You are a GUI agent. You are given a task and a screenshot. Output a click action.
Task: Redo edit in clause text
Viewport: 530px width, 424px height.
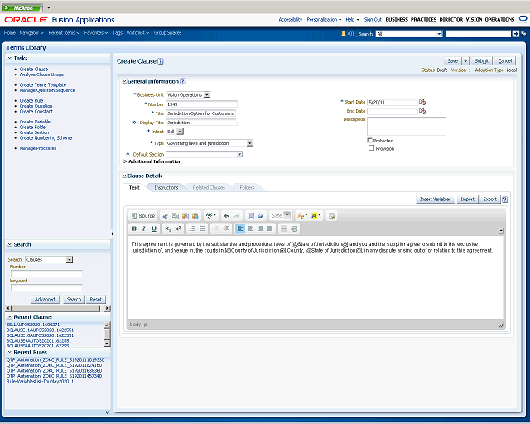click(237, 215)
